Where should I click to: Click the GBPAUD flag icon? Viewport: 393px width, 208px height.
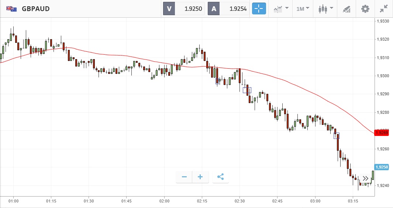click(11, 8)
